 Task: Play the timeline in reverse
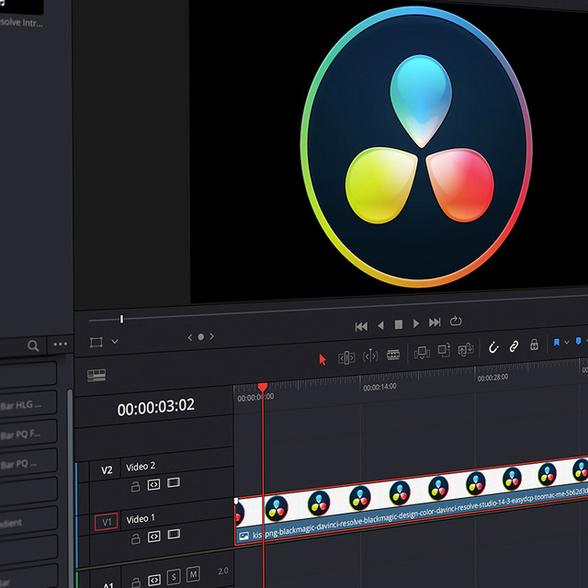[x=380, y=325]
